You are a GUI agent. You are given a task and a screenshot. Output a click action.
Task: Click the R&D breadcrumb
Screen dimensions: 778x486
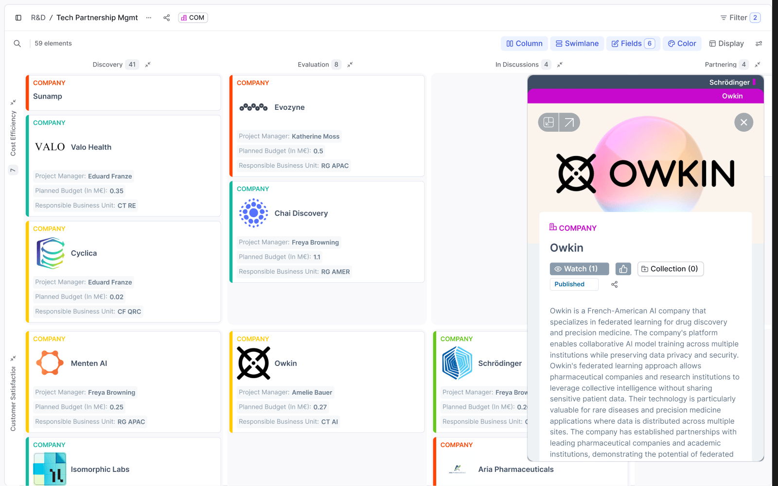[x=38, y=17]
